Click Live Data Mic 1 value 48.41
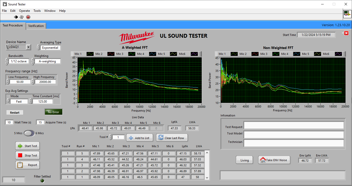352x186 pixels. [x=85, y=128]
